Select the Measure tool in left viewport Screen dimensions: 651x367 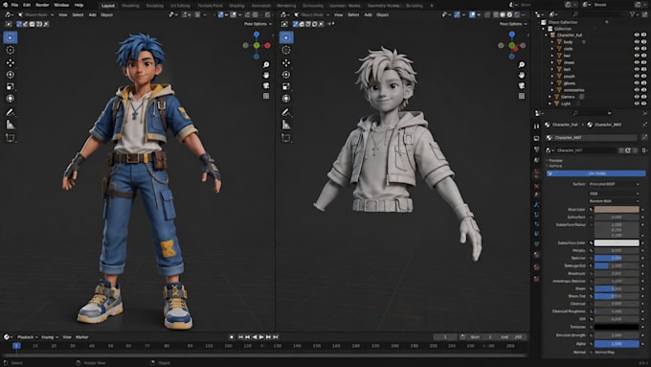[x=11, y=125]
